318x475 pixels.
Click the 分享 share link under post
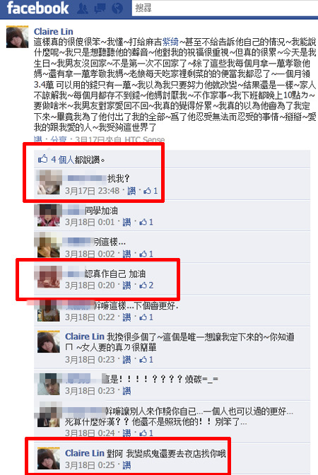pyautogui.click(x=59, y=140)
